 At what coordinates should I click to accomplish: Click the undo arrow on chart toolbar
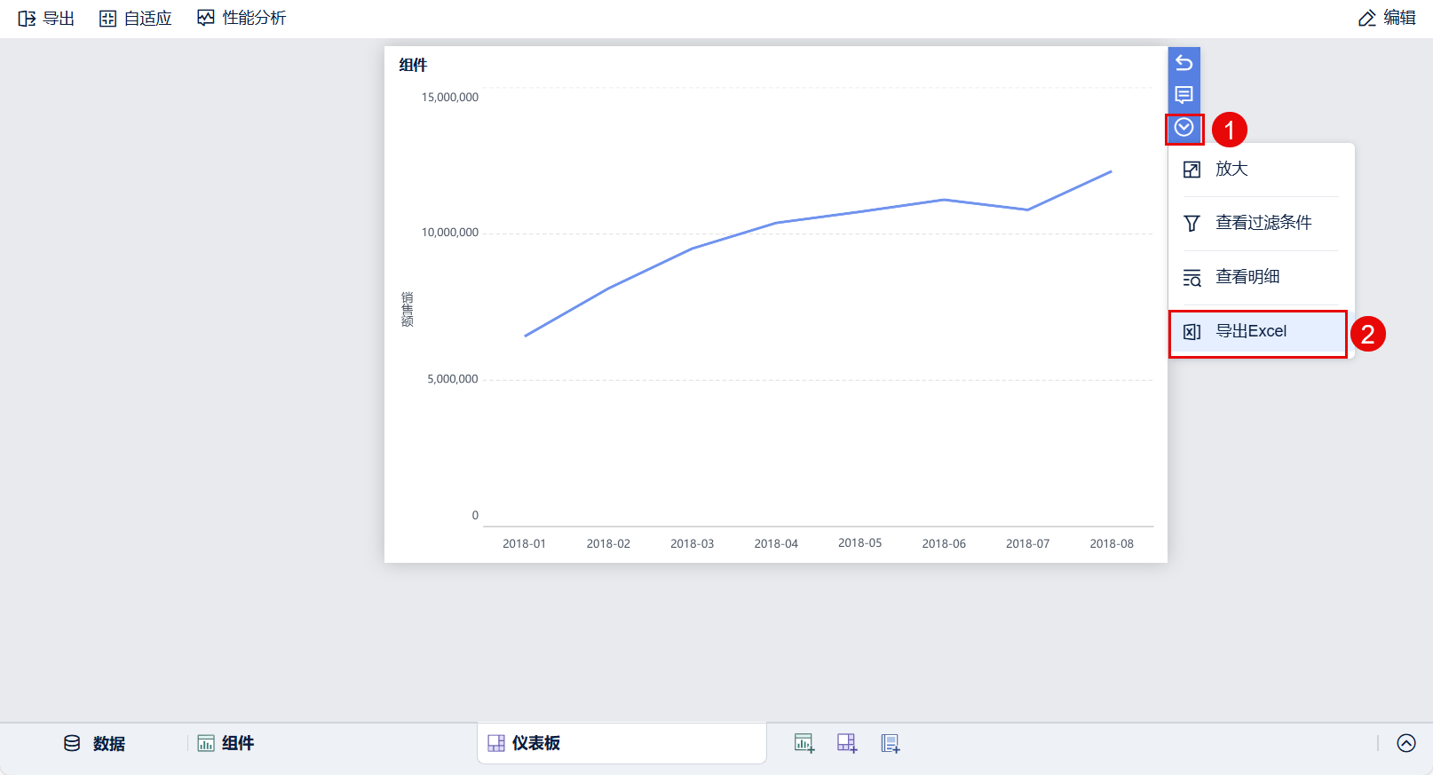click(1184, 63)
